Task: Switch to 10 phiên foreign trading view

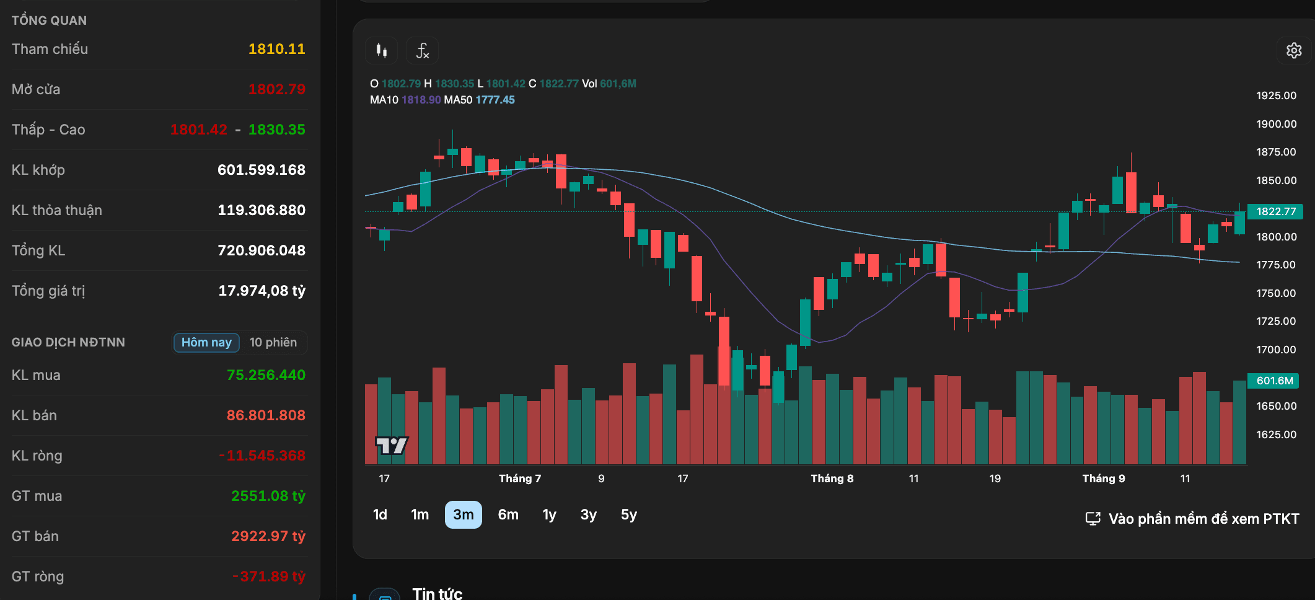Action: (x=273, y=342)
